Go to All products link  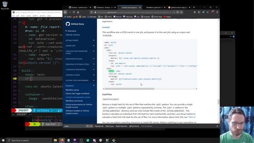tap(71, 31)
